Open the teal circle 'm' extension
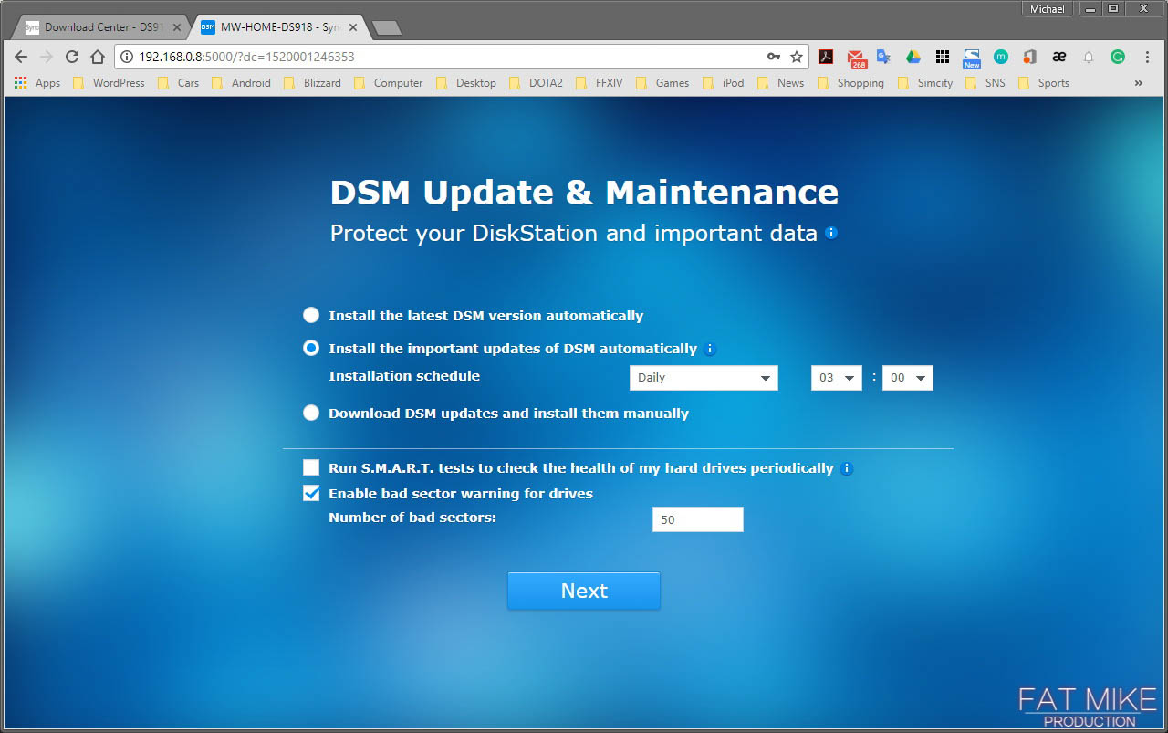1168x733 pixels. [1001, 57]
